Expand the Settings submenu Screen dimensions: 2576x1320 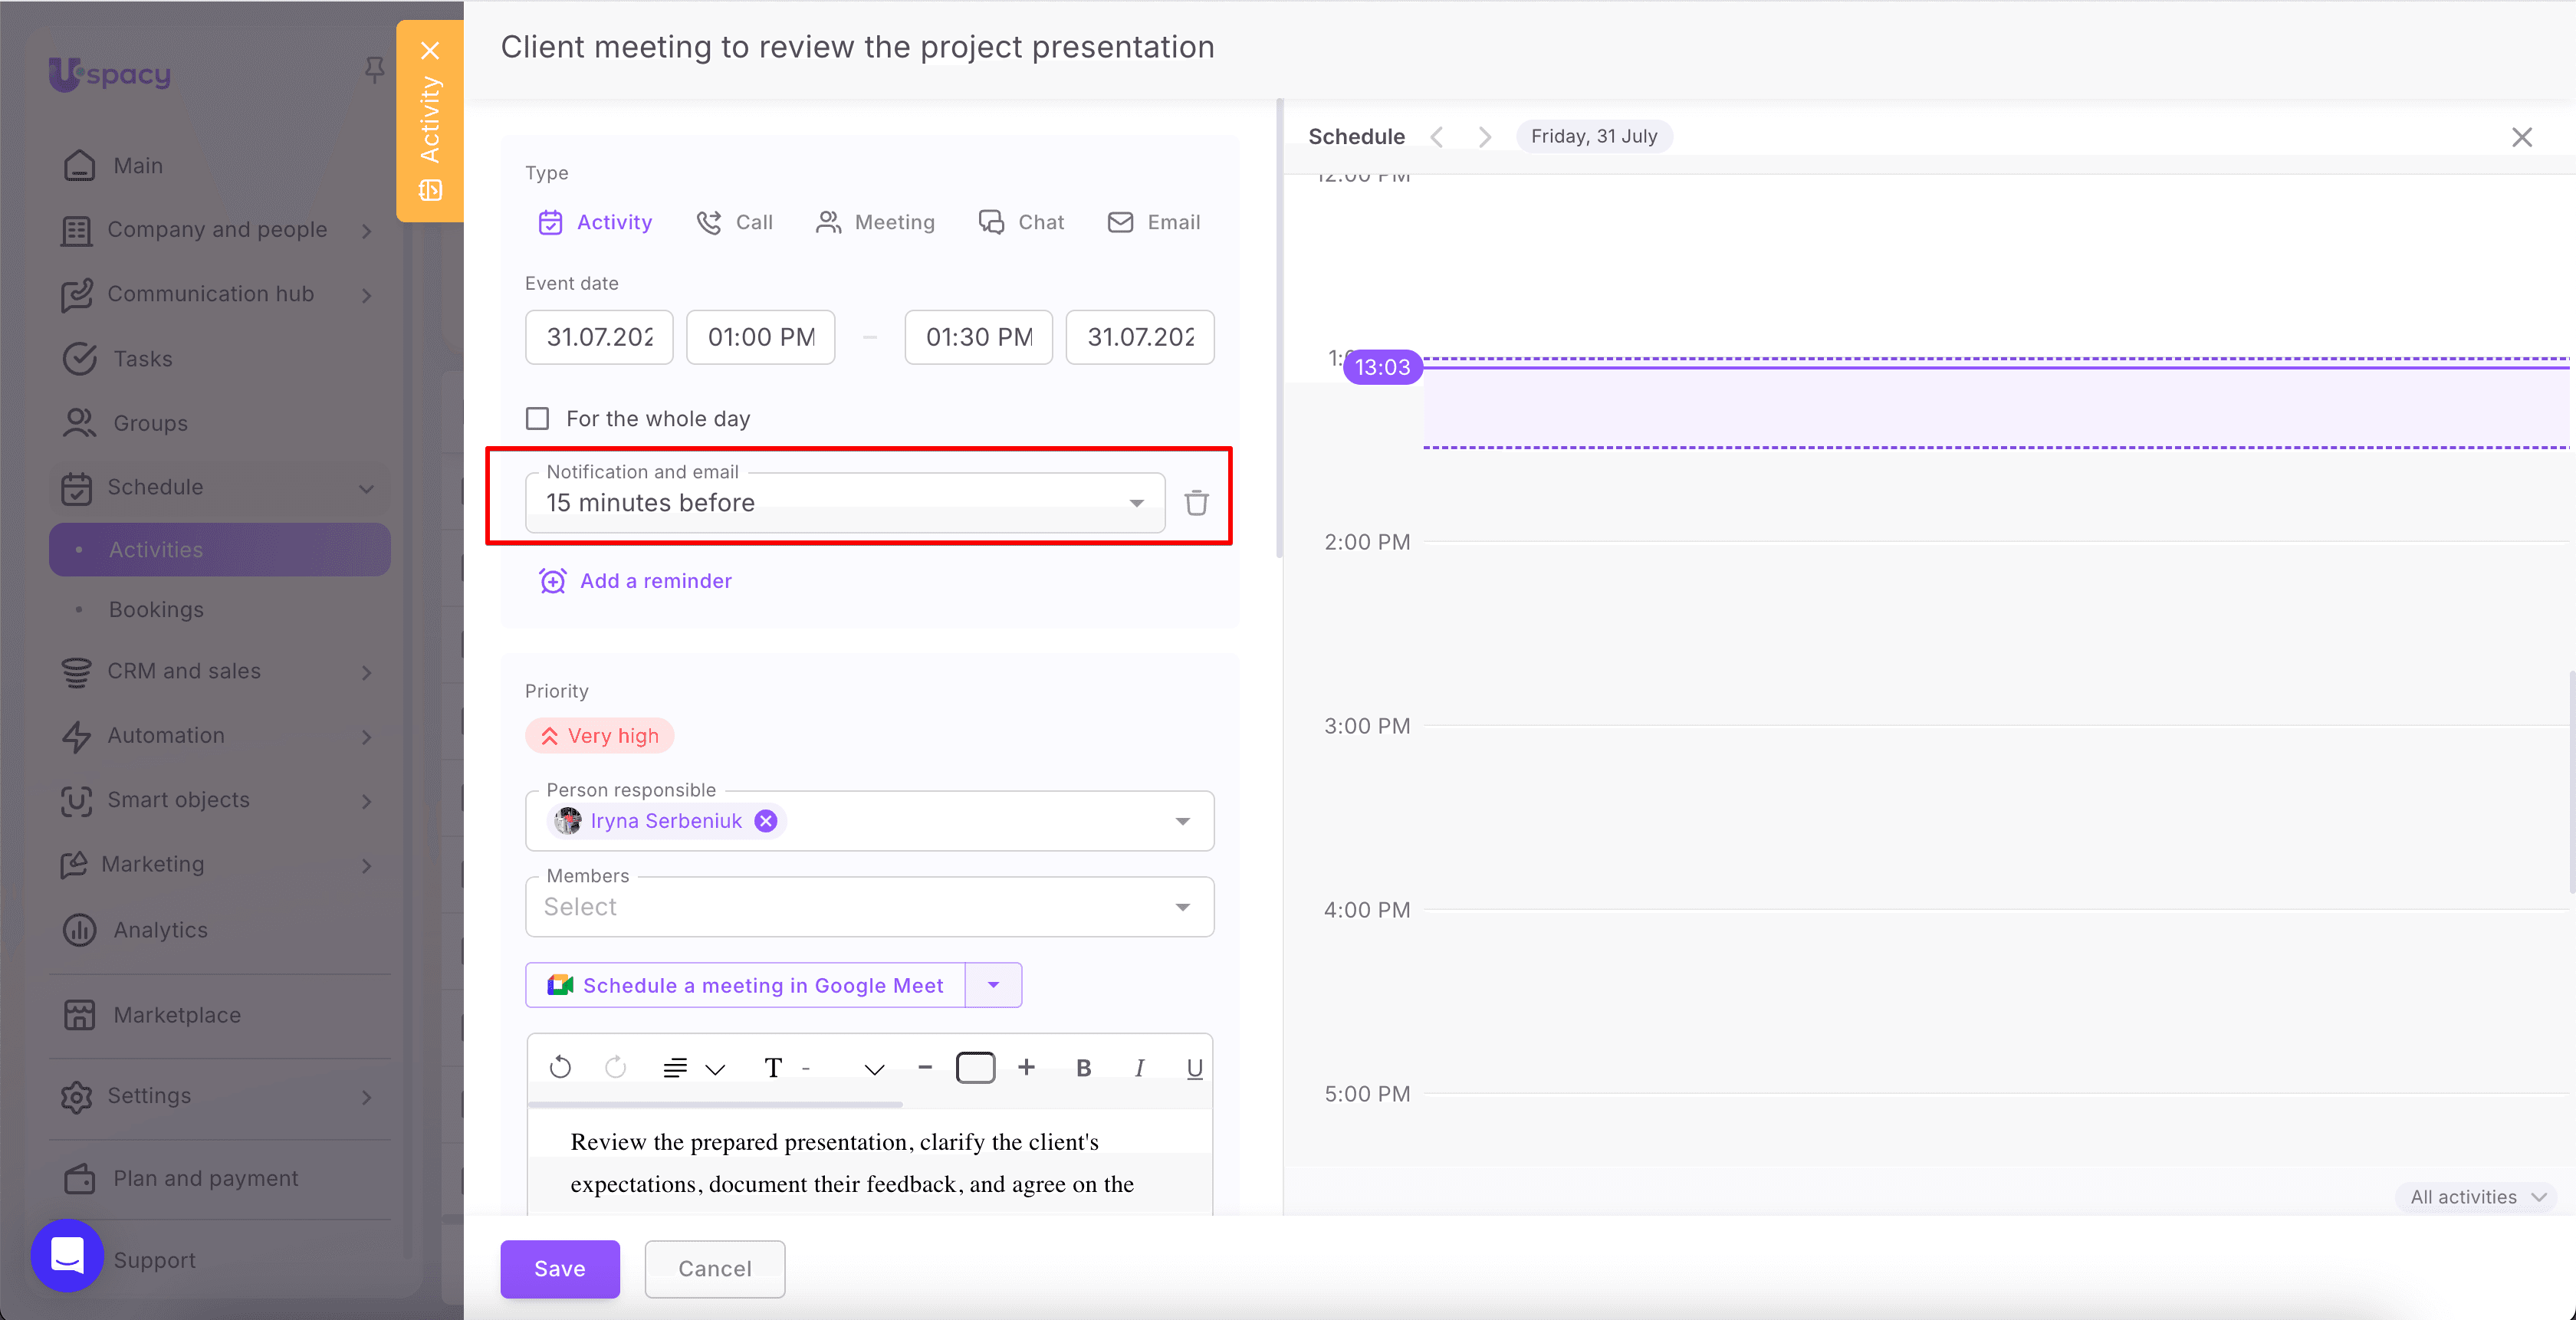(367, 1097)
